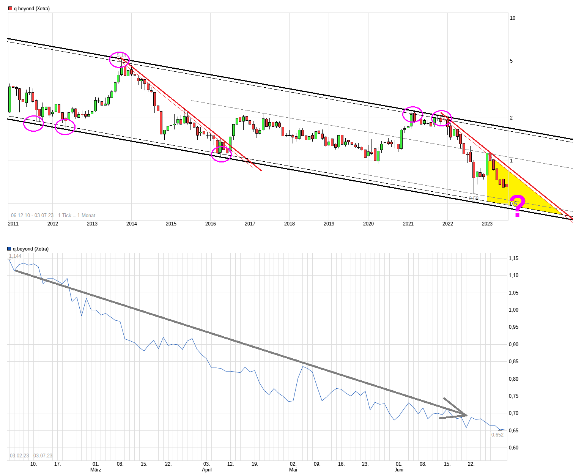Screen dimensions: 573x476
Task: Click the date tick '03.' above April
Action: tap(206, 464)
